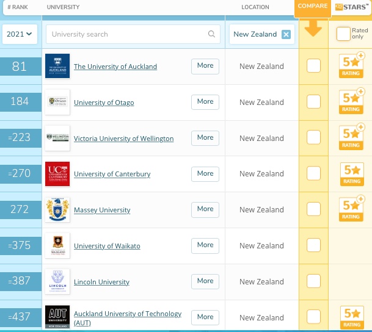The height and width of the screenshot is (332, 372).
Task: Click the New Zealand location filter field
Action: tap(262, 34)
